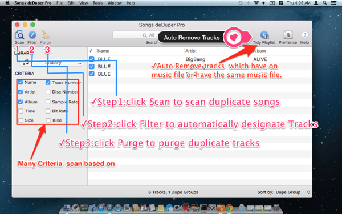Open Spotlight search magnifier icon

tap(325, 3)
